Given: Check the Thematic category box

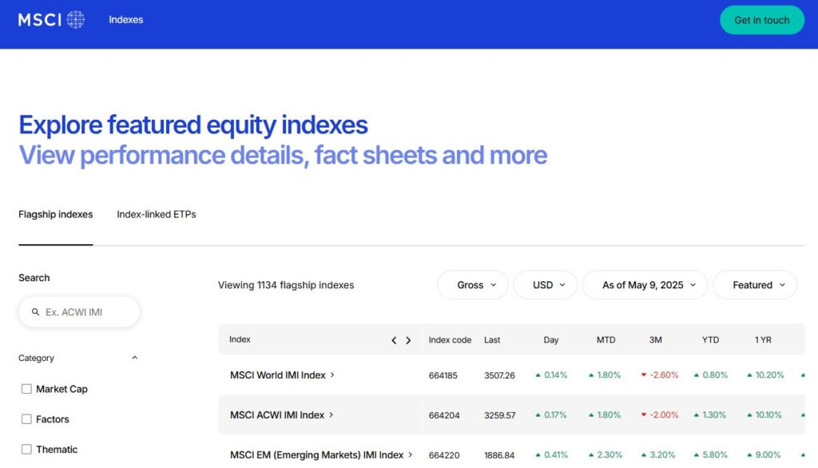Looking at the screenshot, I should (x=26, y=449).
